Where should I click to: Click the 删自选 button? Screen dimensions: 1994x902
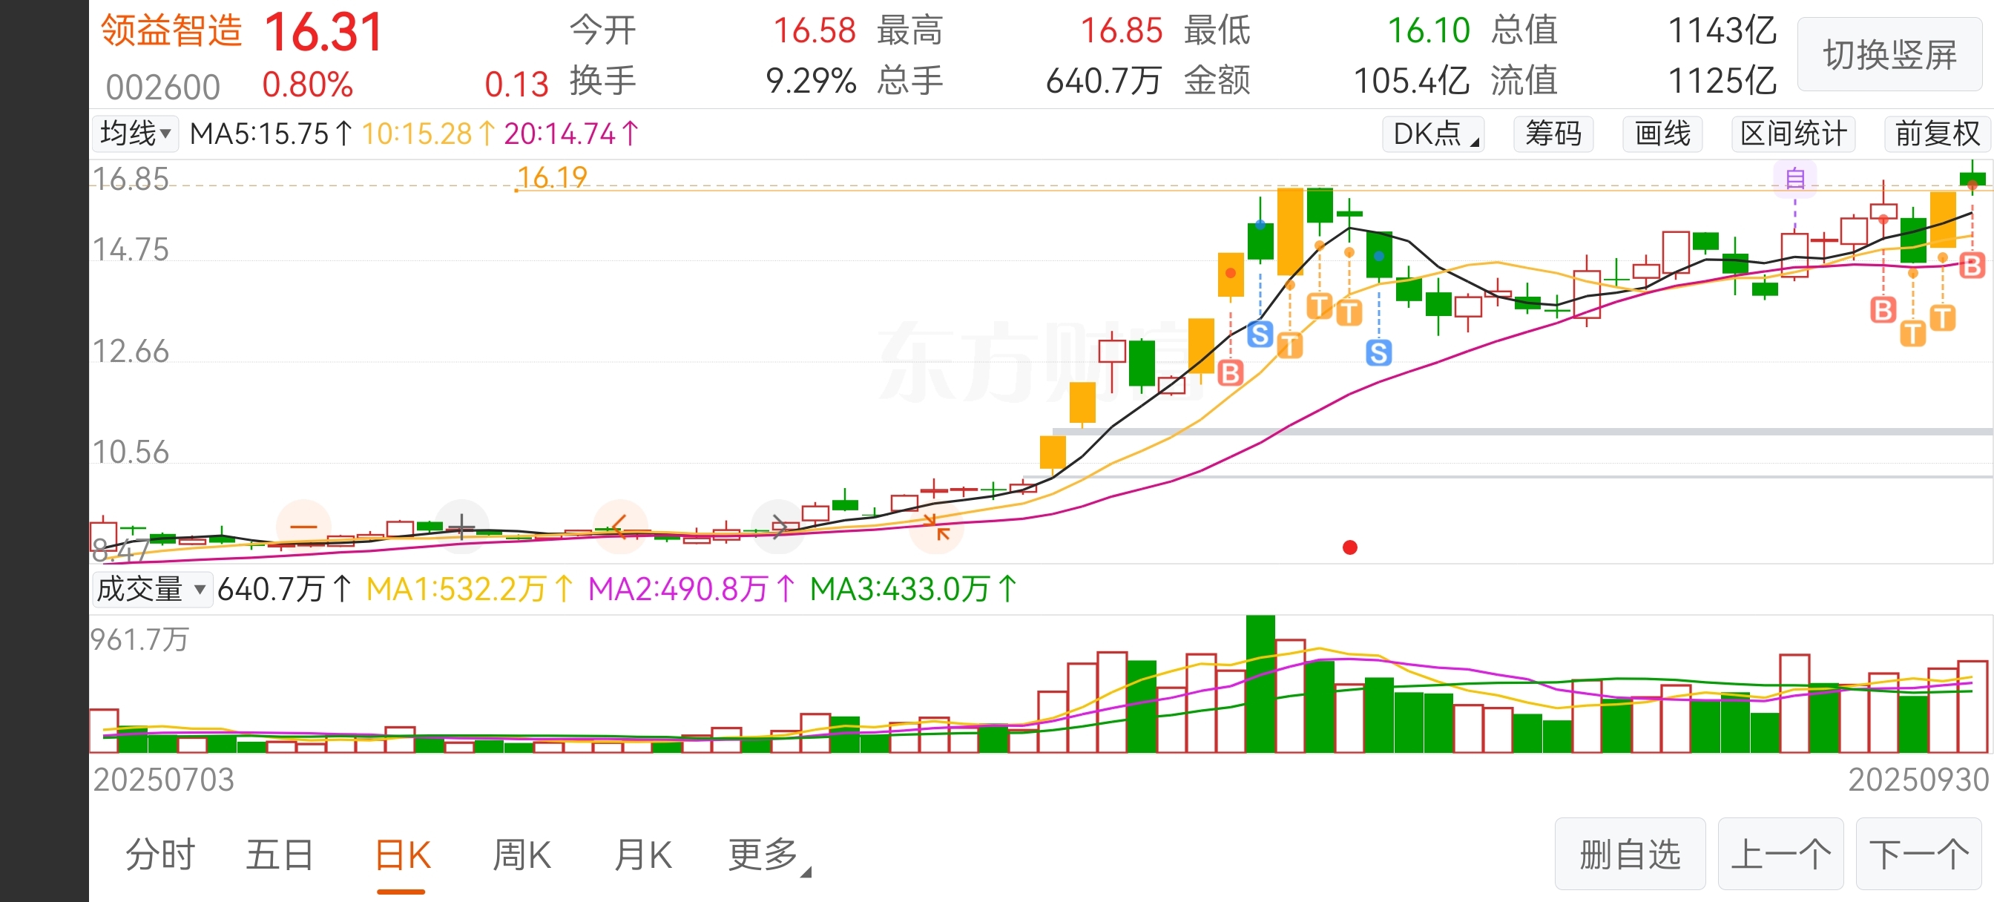click(x=1630, y=854)
